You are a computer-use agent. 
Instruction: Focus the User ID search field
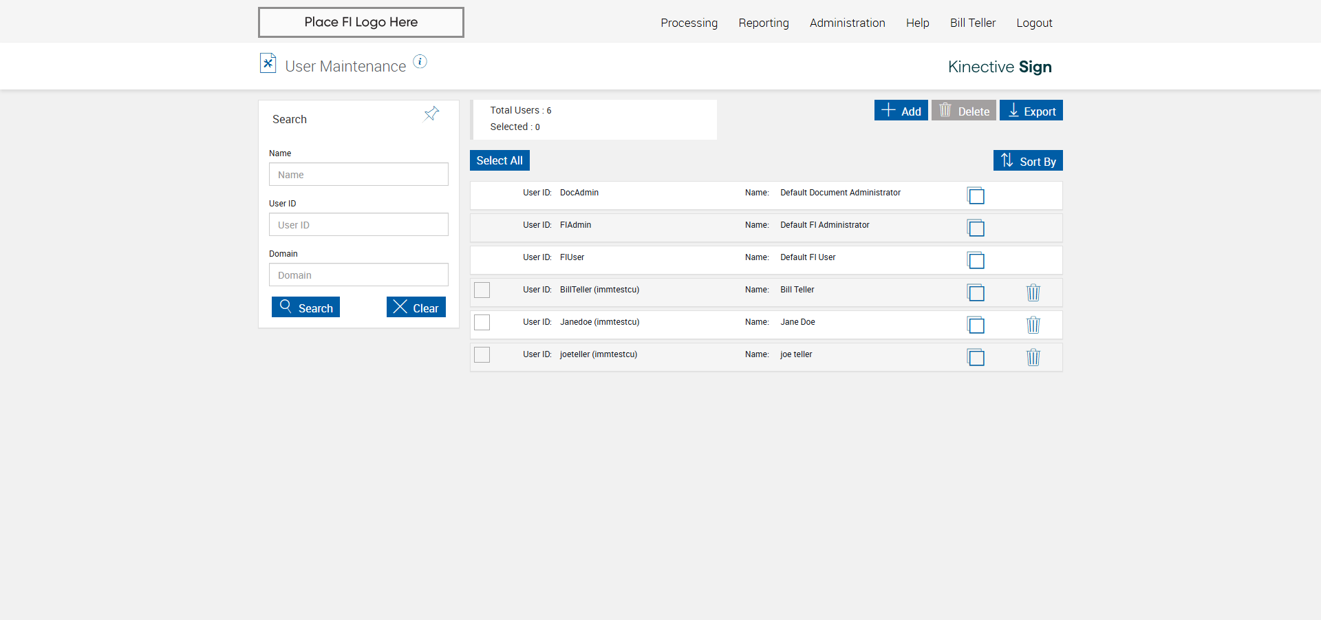pos(358,224)
